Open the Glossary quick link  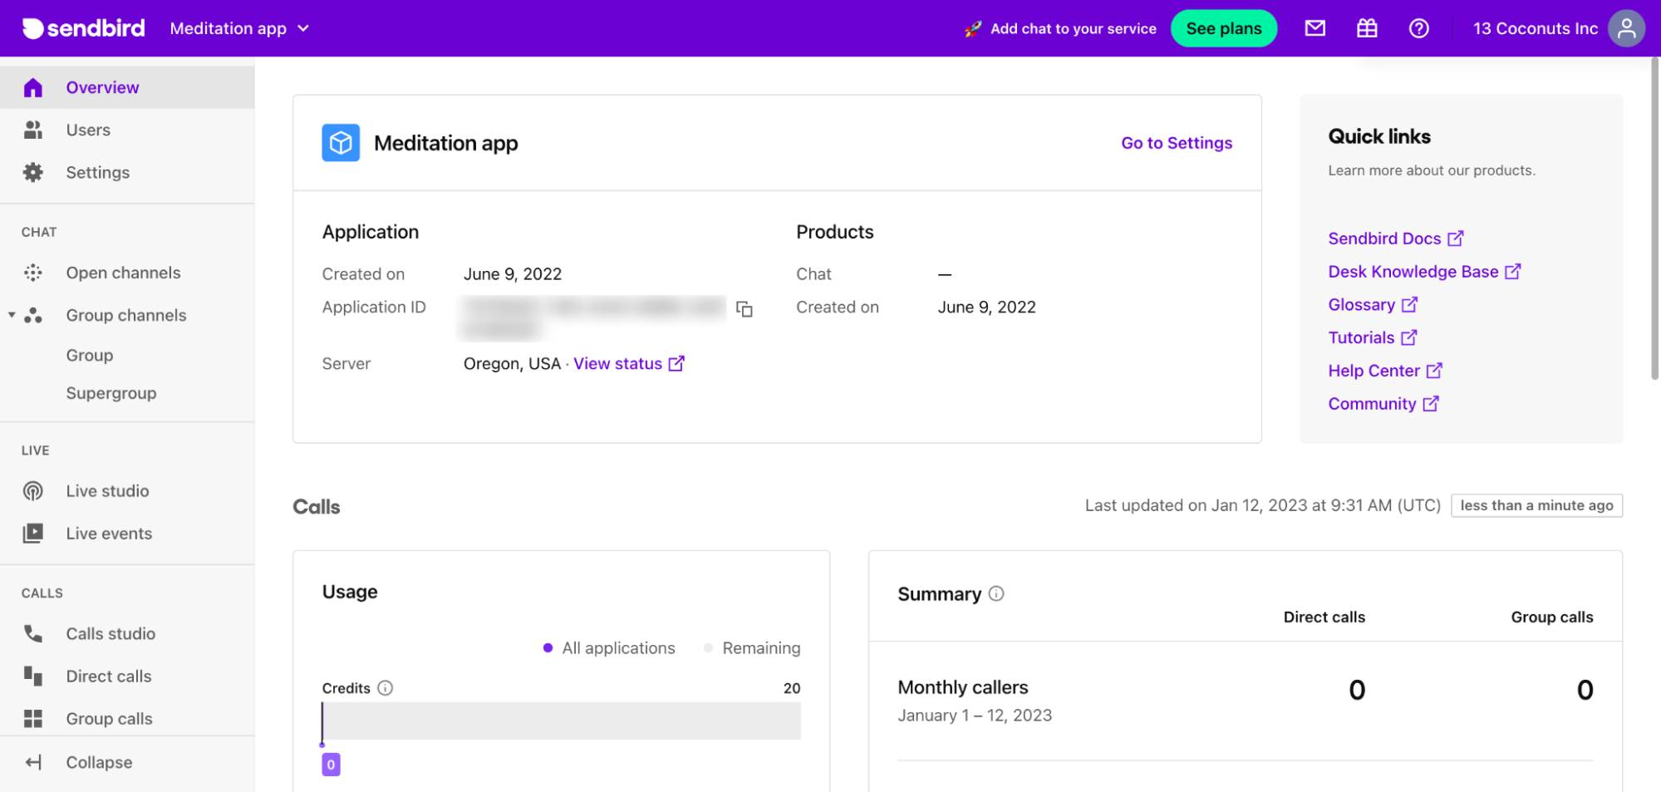1361,305
